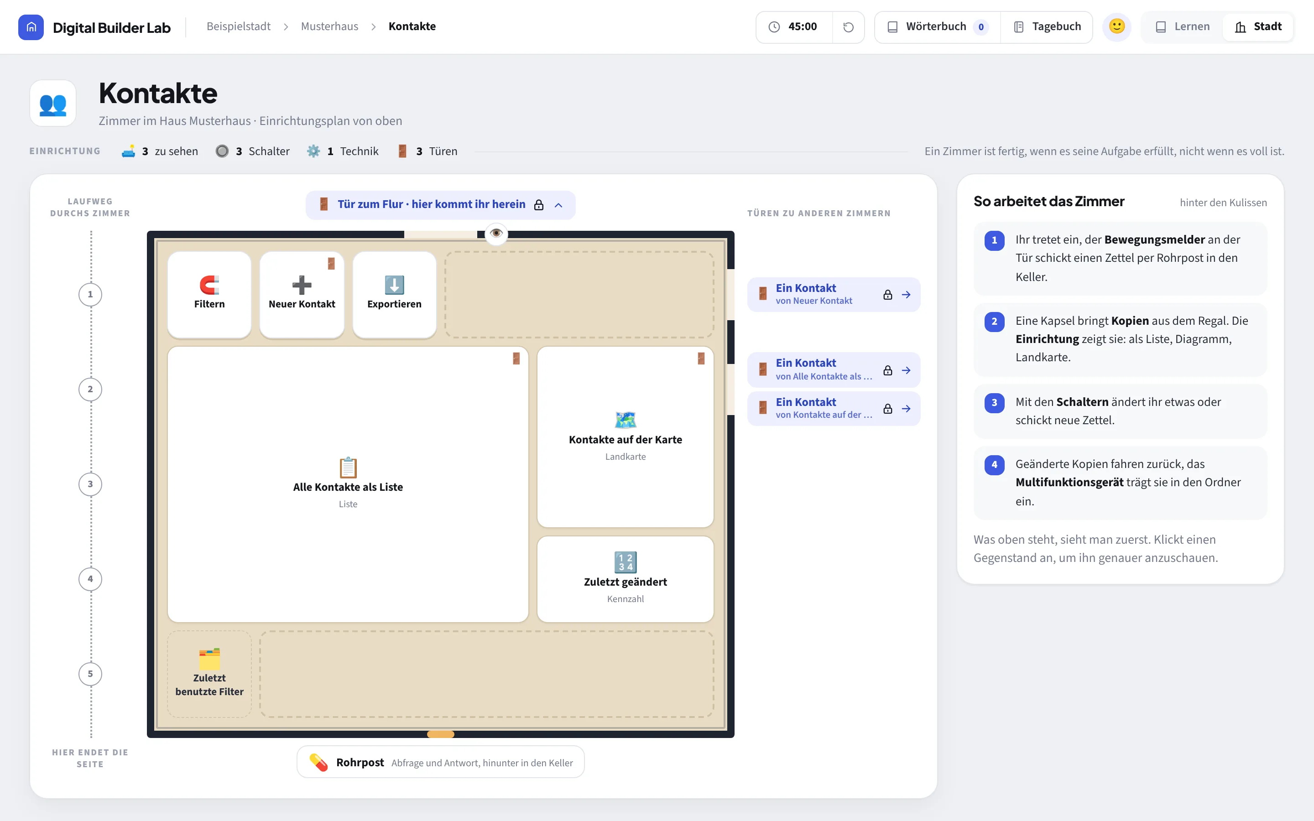Select the Neuer Kontakt plus switch
Image resolution: width=1314 pixels, height=821 pixels.
[x=302, y=294]
